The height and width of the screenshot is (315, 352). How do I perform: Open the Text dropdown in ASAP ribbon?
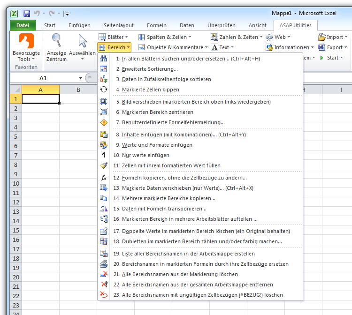pos(222,47)
